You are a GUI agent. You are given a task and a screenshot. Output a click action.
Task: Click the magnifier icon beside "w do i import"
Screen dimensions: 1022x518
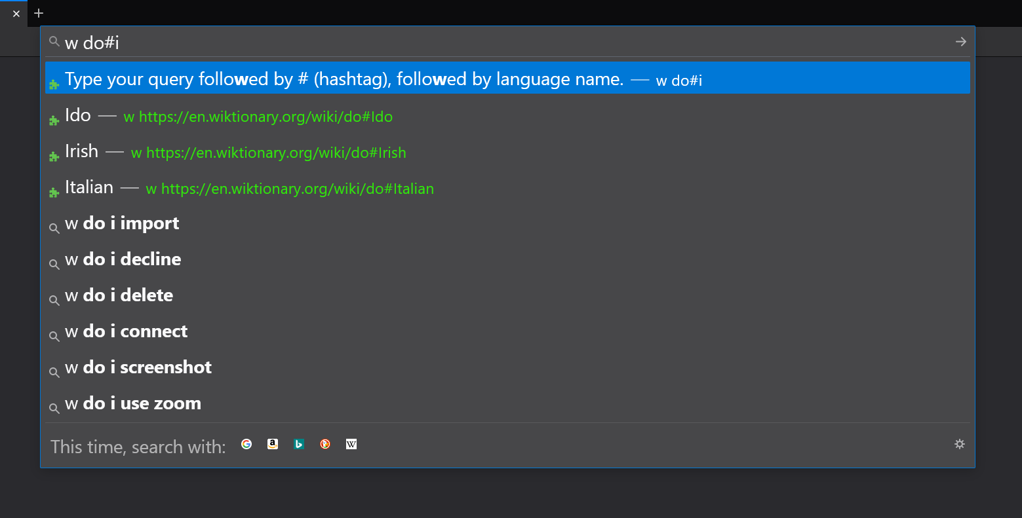tap(54, 229)
